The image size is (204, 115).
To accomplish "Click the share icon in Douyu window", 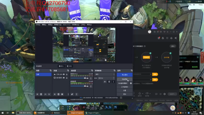I will (176, 38).
